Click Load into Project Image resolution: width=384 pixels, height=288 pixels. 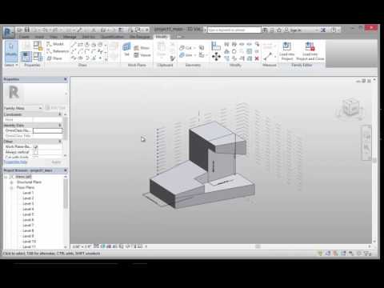(x=287, y=51)
